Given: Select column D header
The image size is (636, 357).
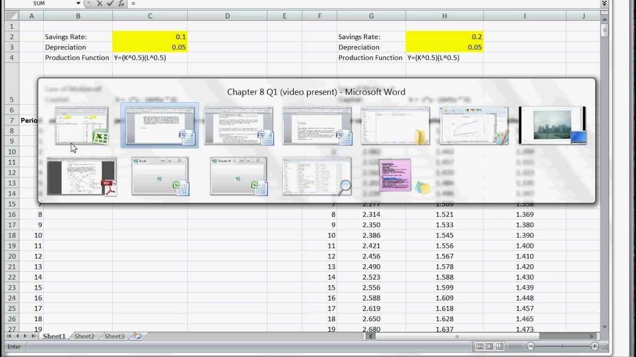Looking at the screenshot, I should [227, 16].
